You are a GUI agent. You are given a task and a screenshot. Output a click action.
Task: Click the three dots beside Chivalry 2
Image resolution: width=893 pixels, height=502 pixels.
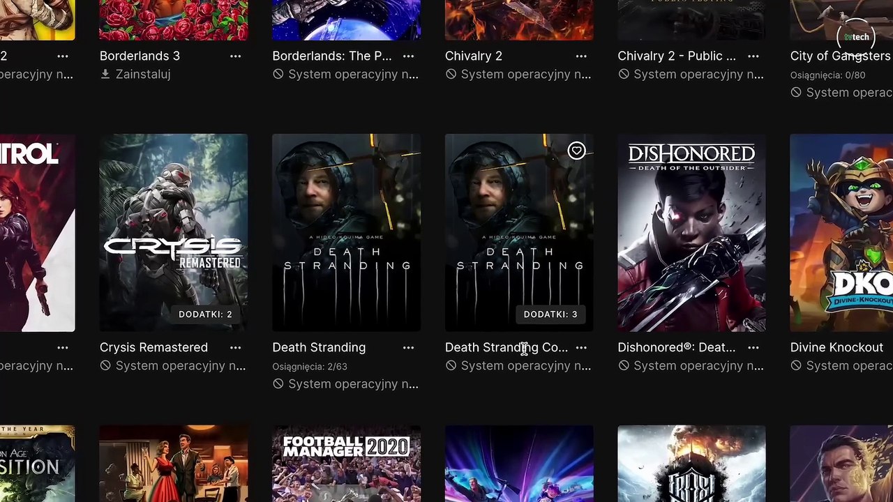(x=581, y=56)
